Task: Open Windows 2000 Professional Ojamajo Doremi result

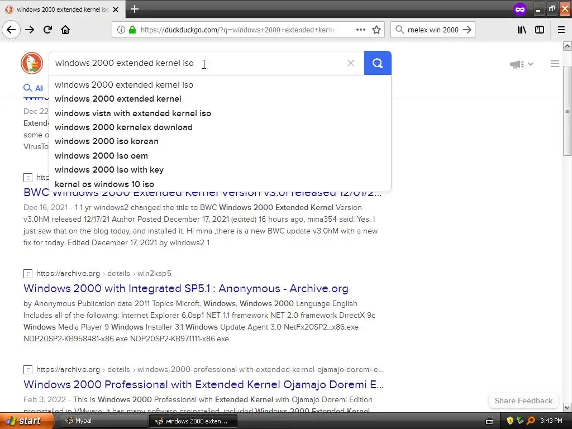Action: [203, 384]
